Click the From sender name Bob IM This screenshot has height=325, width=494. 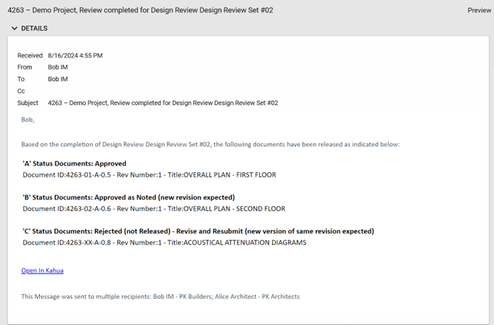tap(58, 67)
